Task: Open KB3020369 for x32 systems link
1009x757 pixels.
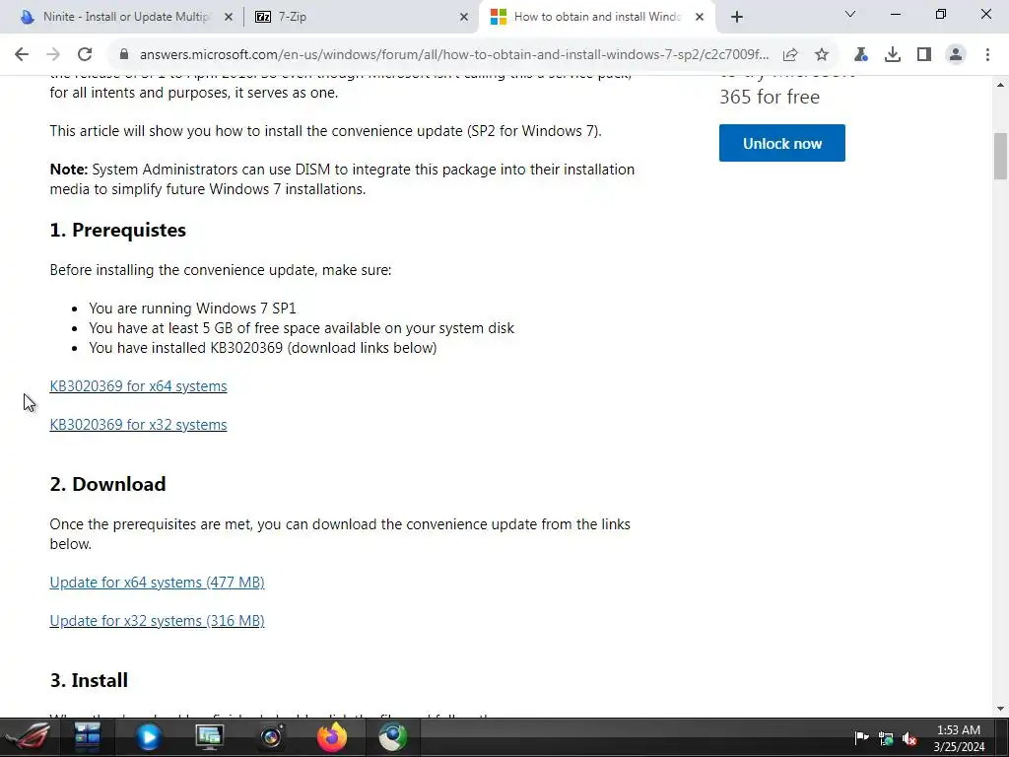Action: point(138,425)
